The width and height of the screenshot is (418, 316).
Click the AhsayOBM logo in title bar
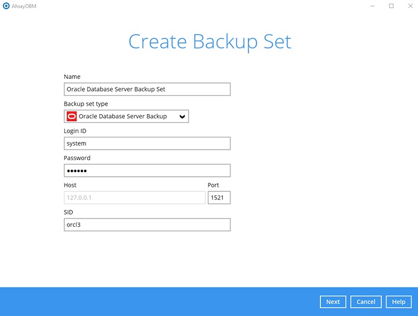[x=6, y=6]
